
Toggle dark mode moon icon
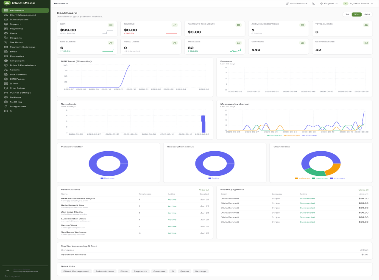click(x=313, y=4)
